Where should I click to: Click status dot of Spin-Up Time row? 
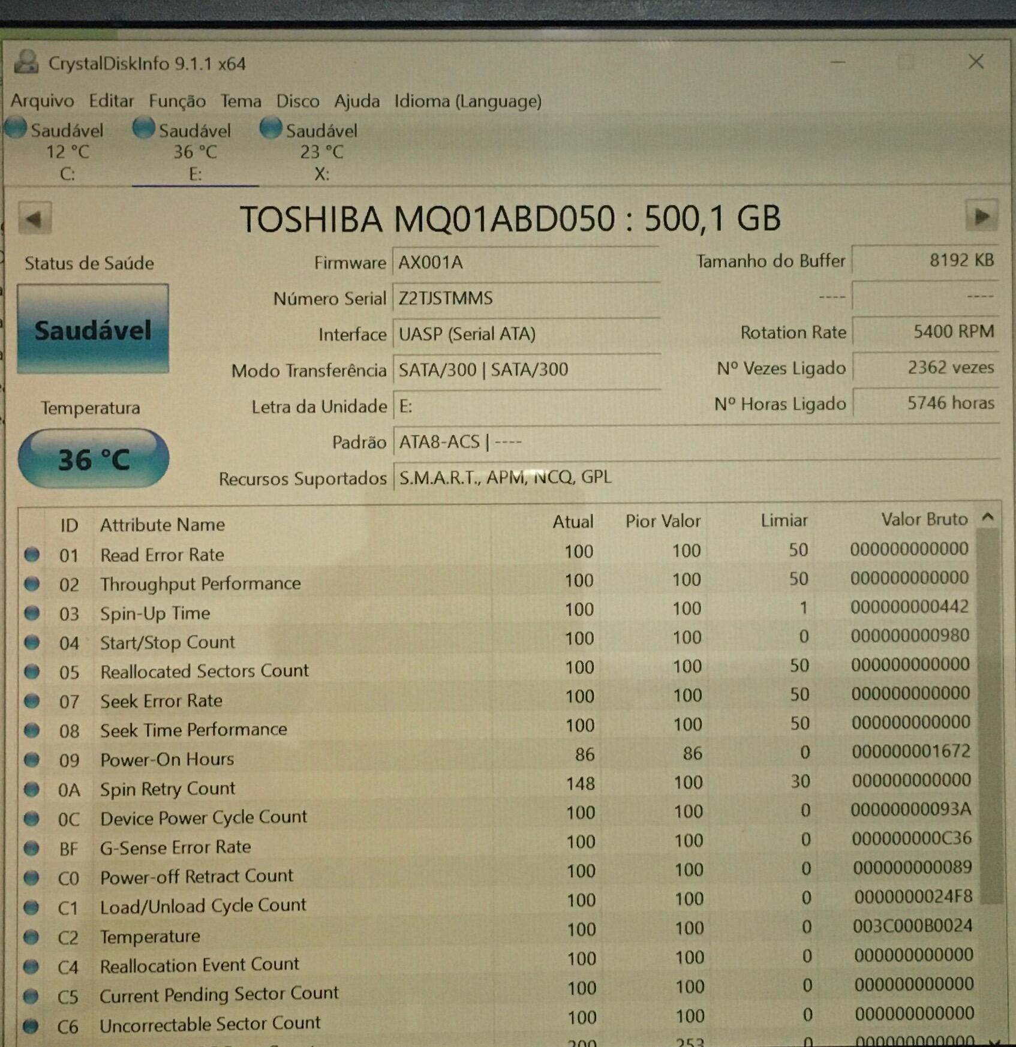click(x=32, y=613)
